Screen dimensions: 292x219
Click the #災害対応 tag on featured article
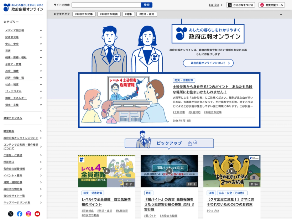point(194,112)
